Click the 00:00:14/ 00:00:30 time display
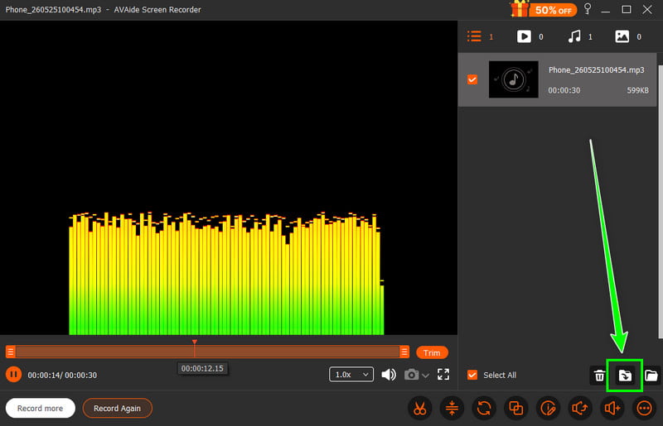 pos(62,375)
